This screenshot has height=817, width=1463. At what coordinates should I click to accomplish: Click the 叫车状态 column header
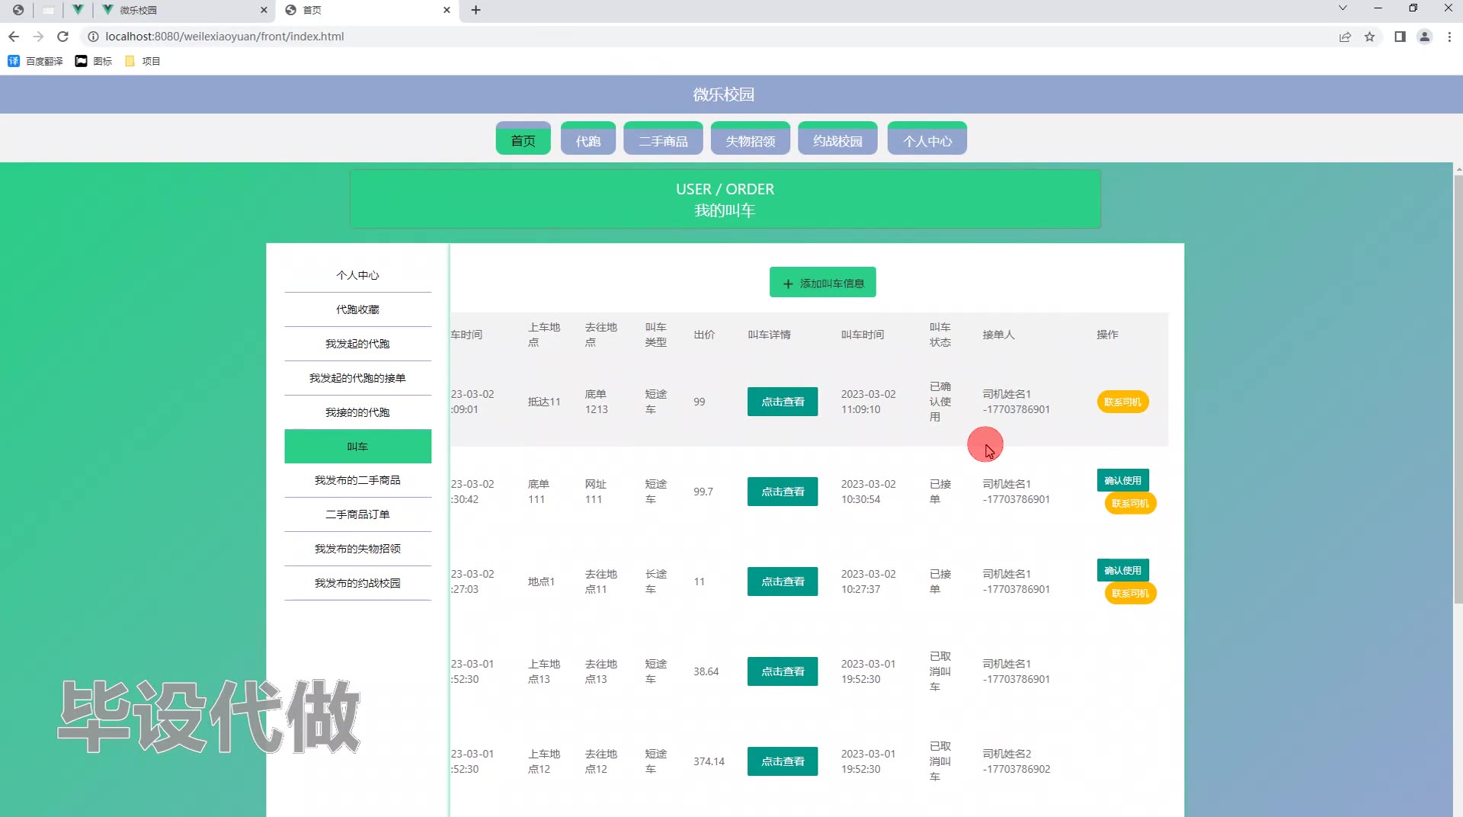pyautogui.click(x=940, y=335)
